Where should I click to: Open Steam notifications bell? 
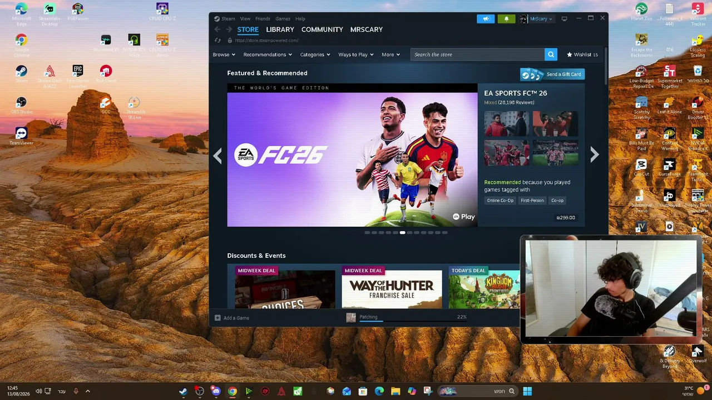coord(506,19)
